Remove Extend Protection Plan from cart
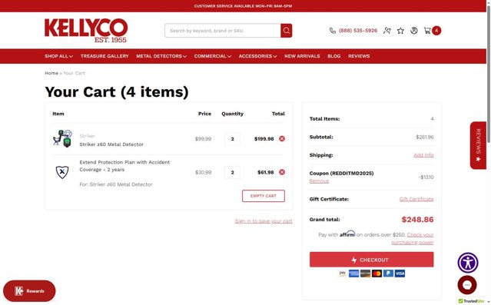The image size is (491, 305). [x=282, y=172]
